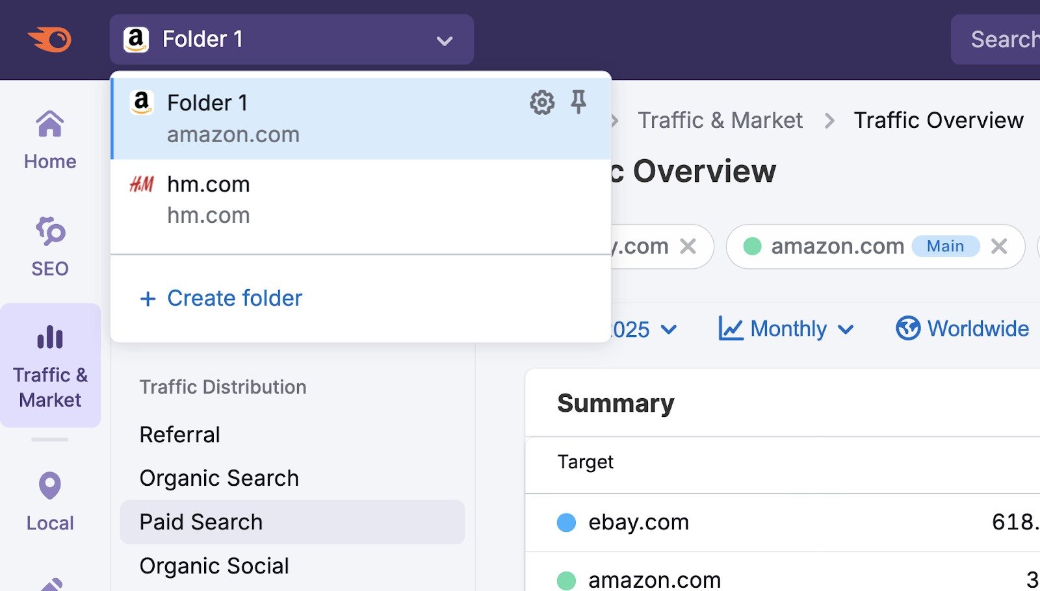Open Traffic & Market breadcrumb link
The image size is (1040, 591).
point(720,120)
